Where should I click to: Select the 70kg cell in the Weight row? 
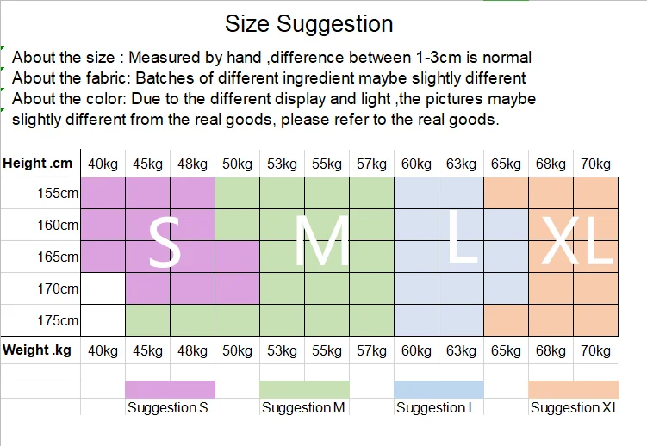(595, 350)
